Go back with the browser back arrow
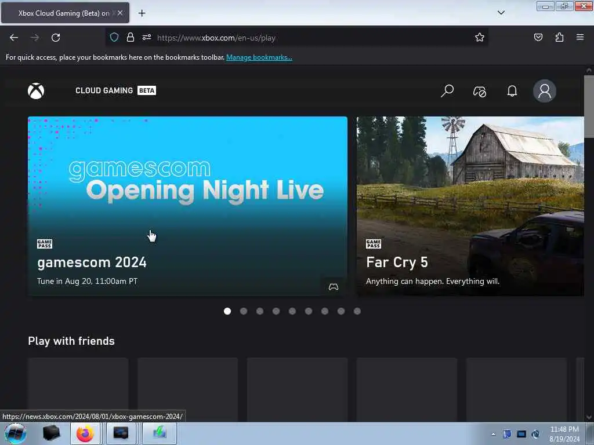 pos(14,38)
